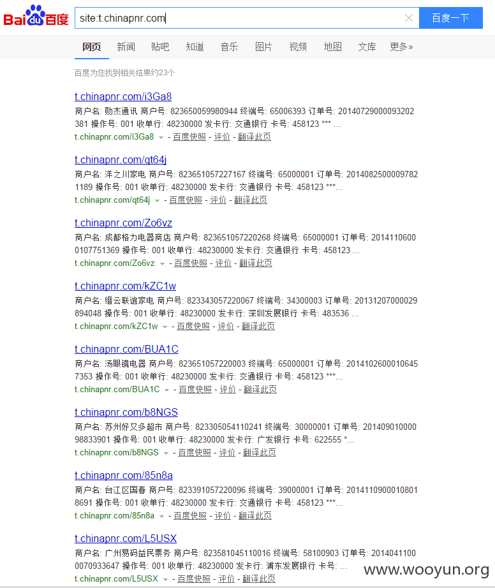Select the 网页 tab

(91, 47)
